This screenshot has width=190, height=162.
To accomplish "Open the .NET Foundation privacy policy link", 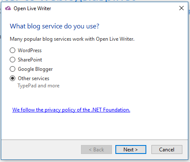I will pyautogui.click(x=71, y=110).
